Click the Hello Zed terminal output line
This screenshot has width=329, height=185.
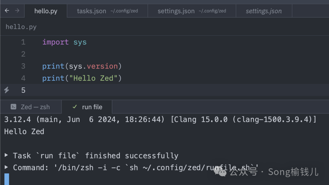click(x=24, y=131)
